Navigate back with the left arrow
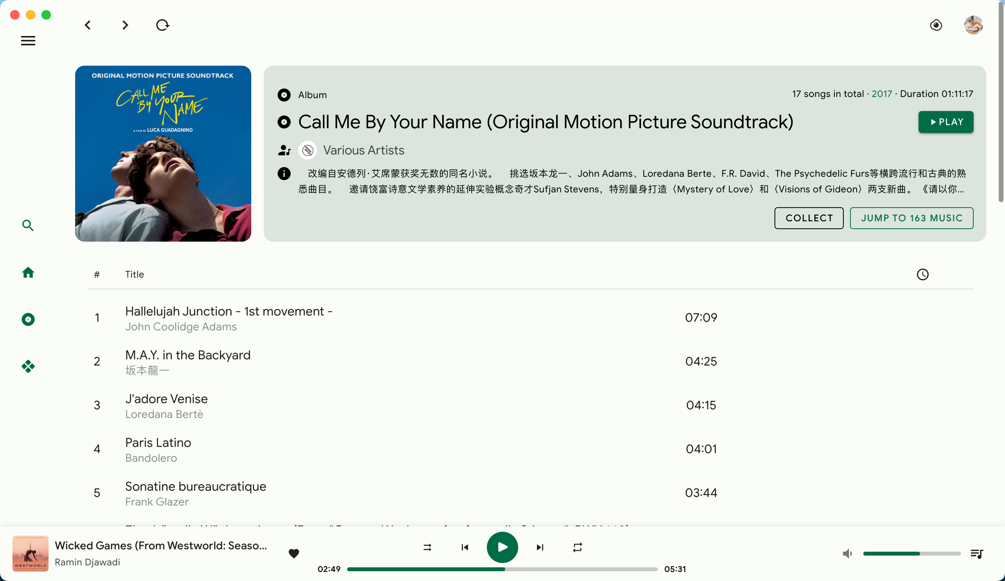1005x581 pixels. point(88,25)
